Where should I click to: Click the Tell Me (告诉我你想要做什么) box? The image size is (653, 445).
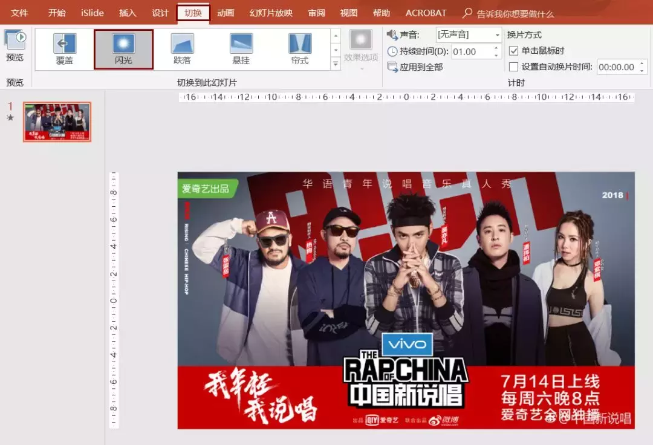515,14
